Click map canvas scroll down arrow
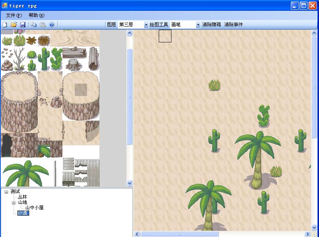Screen dimensions: 319x237 (314, 227)
